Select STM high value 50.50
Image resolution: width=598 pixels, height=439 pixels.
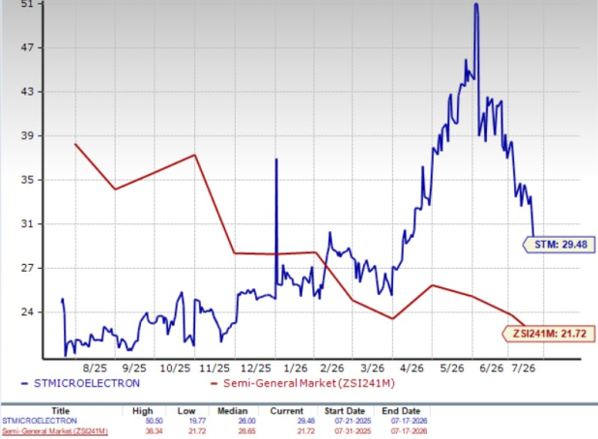coord(153,421)
